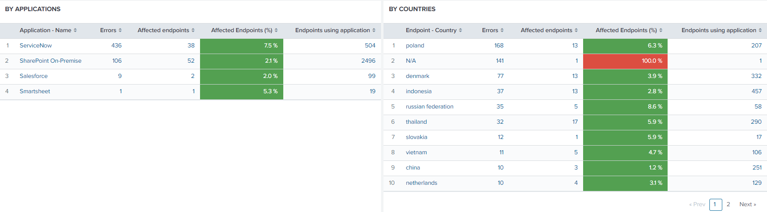The width and height of the screenshot is (767, 212).
Task: Open Smartsheet application entry
Action: [x=35, y=92]
